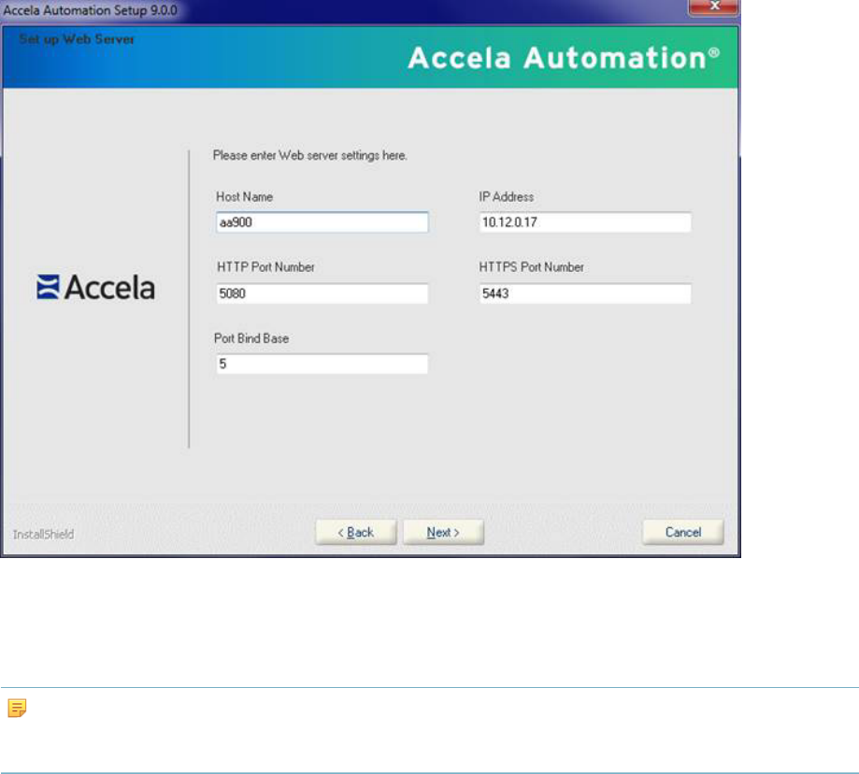Click the InstallShield label
Image resolution: width=859 pixels, height=774 pixels.
pos(43,535)
